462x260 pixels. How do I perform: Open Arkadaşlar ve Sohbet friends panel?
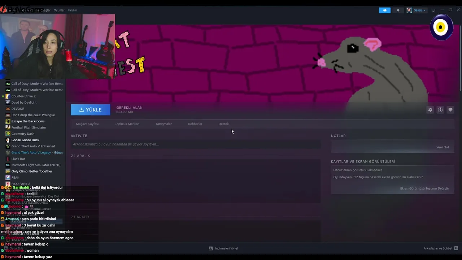[x=441, y=248]
